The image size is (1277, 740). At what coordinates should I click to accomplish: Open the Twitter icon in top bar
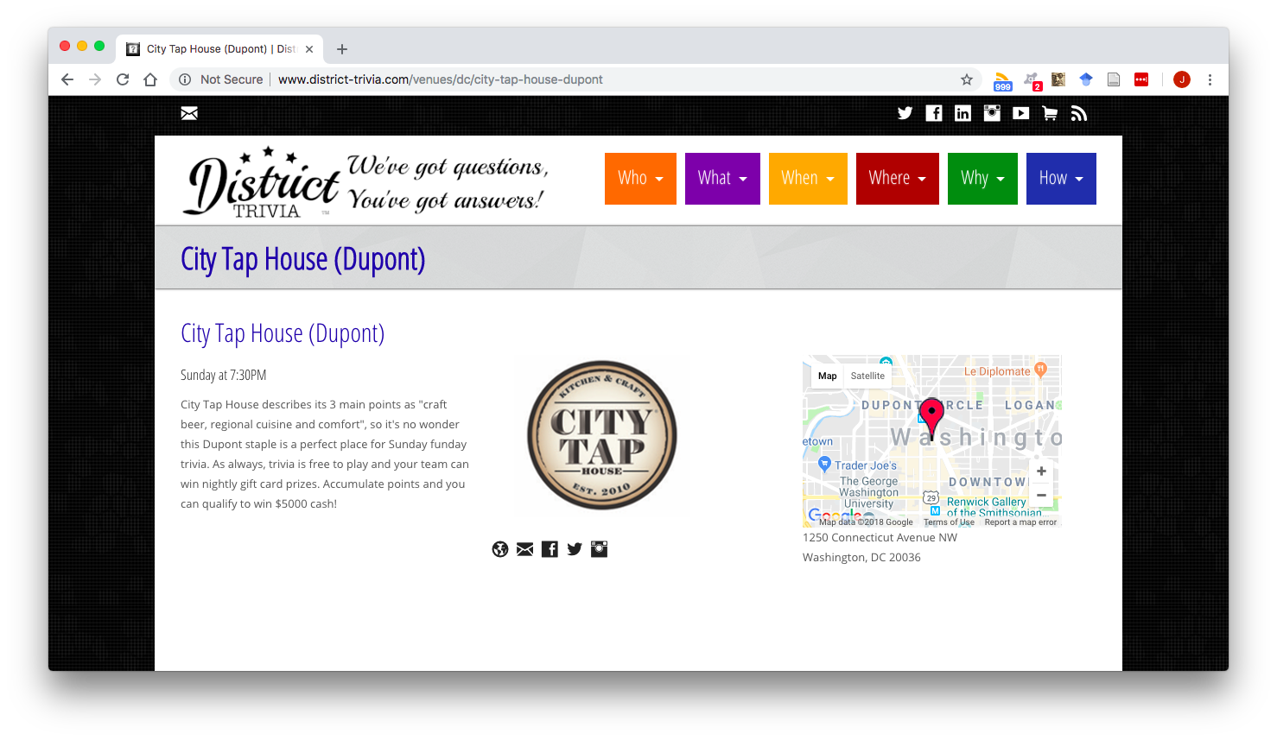pyautogui.click(x=905, y=113)
